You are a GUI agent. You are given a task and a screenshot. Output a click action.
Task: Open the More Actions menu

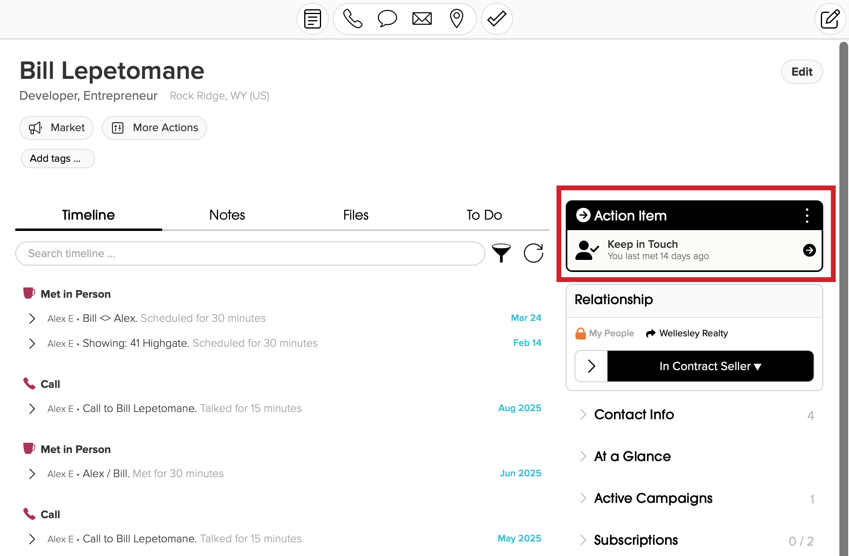click(x=155, y=128)
